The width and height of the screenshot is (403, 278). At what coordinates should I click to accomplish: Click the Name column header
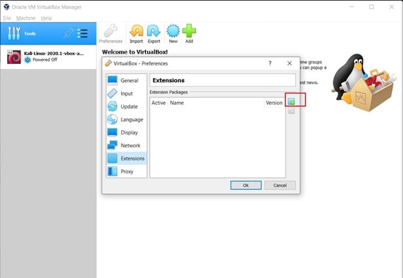click(x=216, y=103)
